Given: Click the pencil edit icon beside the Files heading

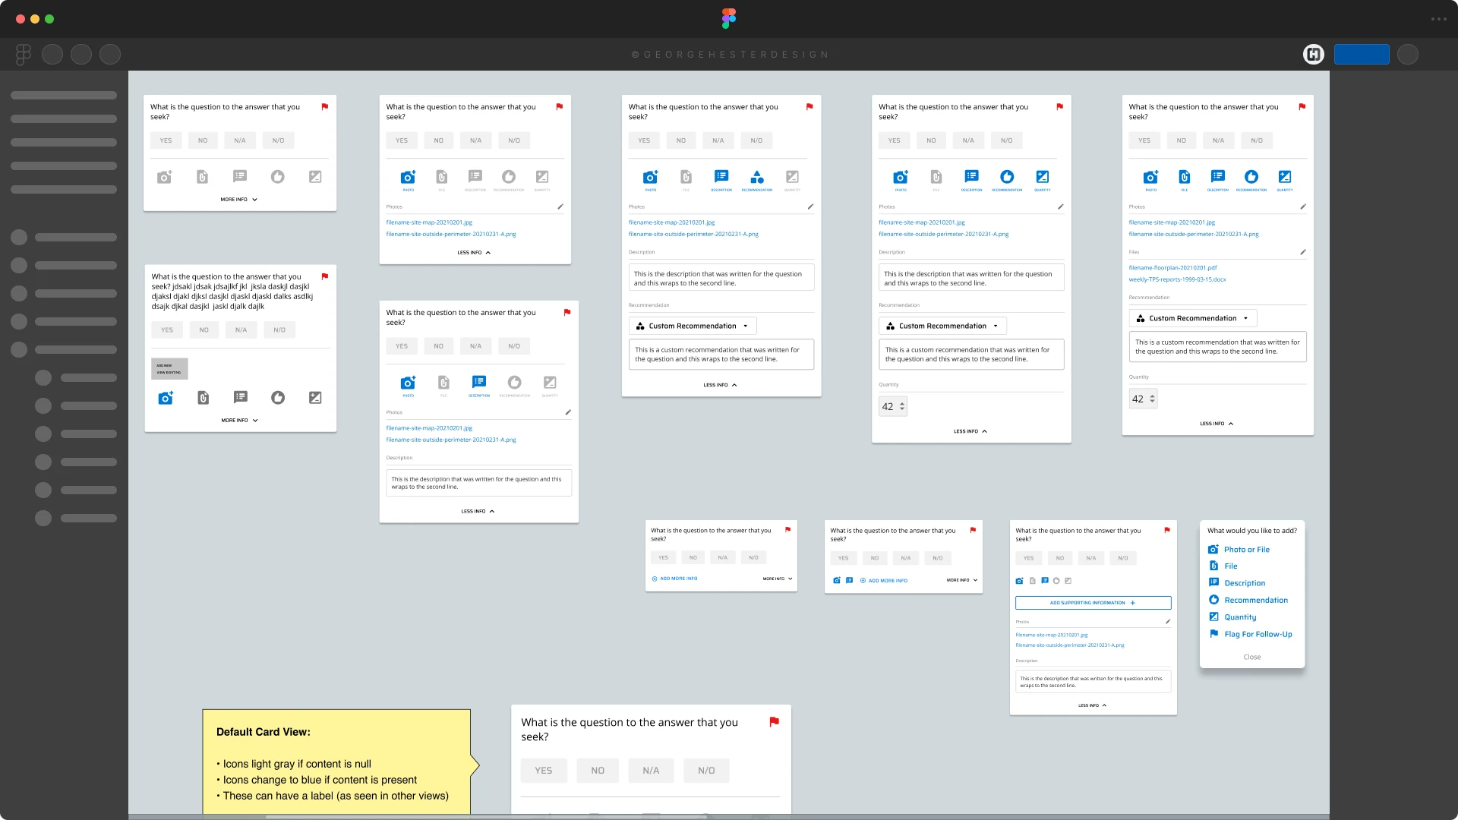Looking at the screenshot, I should click(1303, 252).
